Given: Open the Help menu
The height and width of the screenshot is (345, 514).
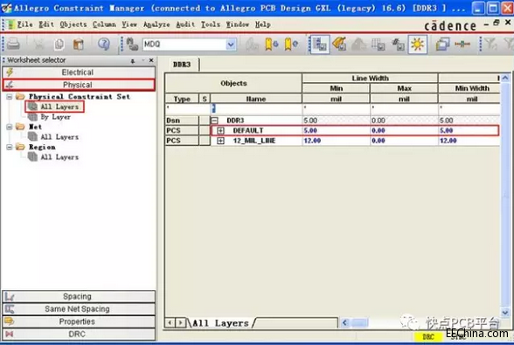Looking at the screenshot, I should coord(263,24).
